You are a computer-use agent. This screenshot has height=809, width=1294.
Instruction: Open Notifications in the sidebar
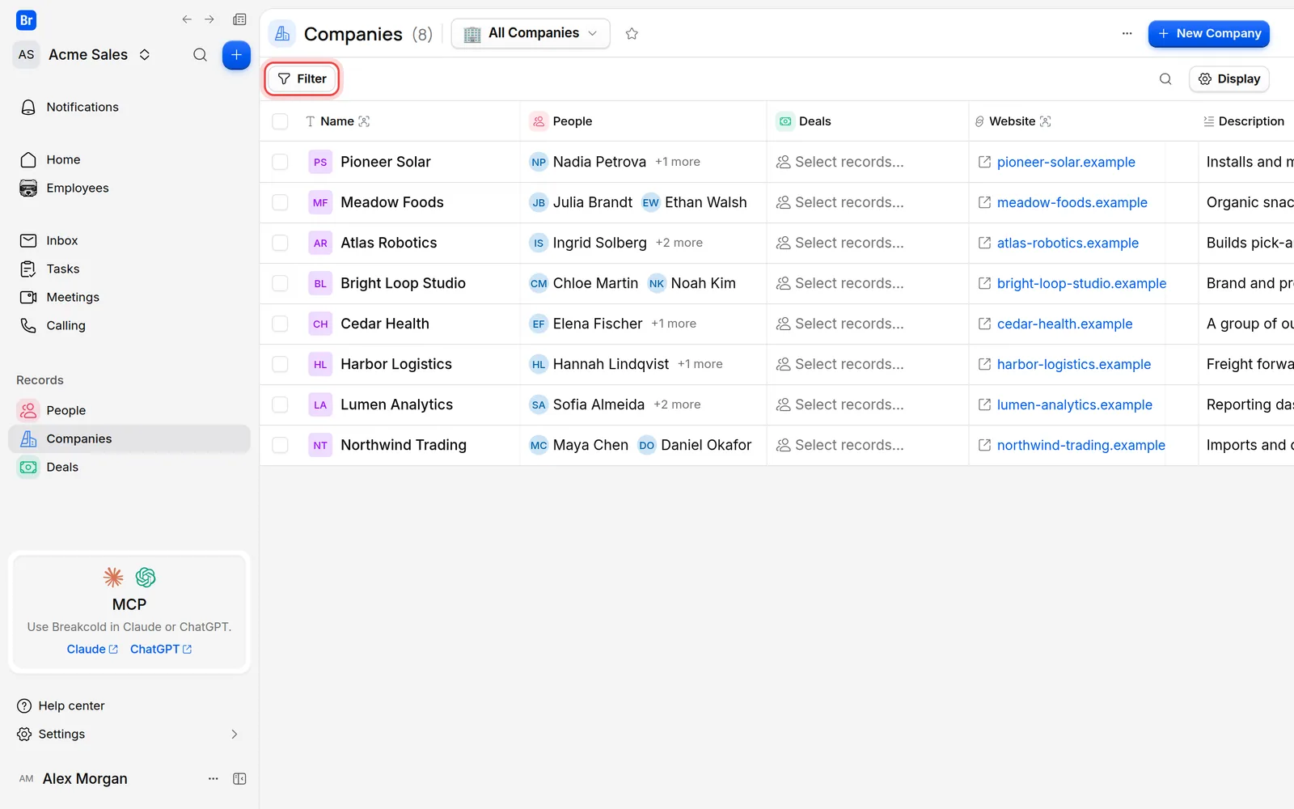coord(129,107)
